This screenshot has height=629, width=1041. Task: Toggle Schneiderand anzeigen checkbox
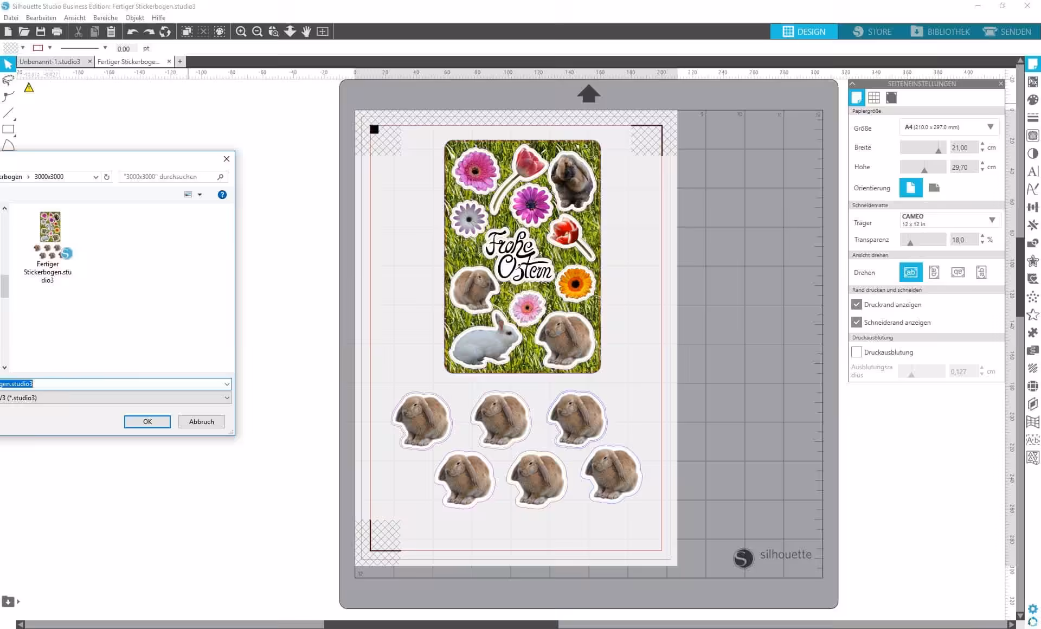857,323
